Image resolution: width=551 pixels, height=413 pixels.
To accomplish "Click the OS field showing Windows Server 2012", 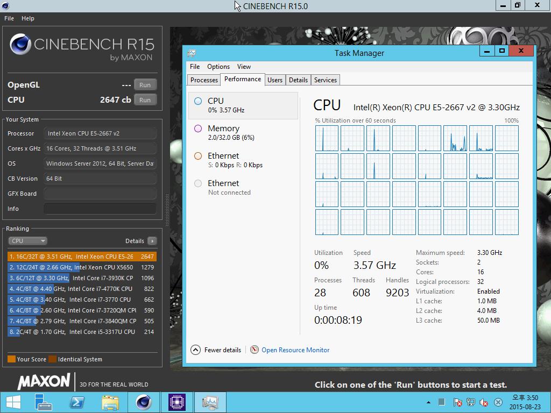I will pyautogui.click(x=100, y=163).
